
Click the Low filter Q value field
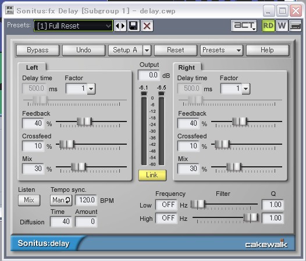tap(273, 205)
